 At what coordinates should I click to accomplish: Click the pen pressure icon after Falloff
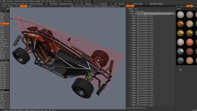pyautogui.click(x=116, y=4)
